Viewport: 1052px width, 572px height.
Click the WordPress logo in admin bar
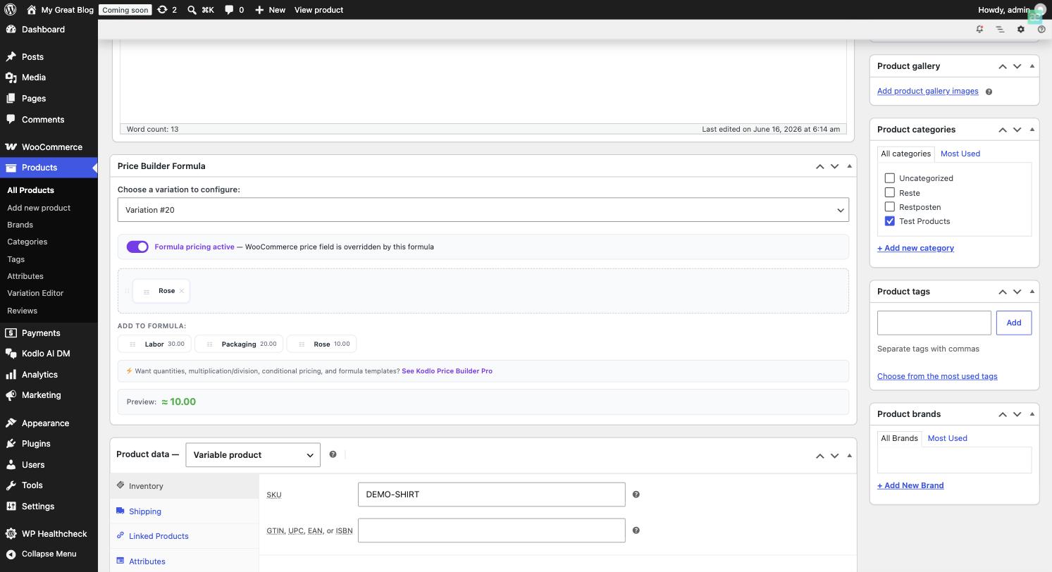11,10
